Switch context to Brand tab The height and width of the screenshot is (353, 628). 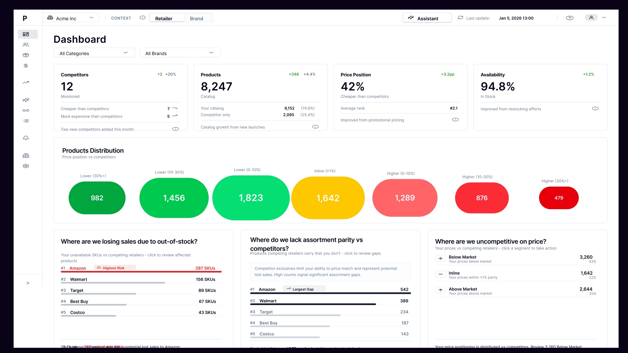[x=197, y=18]
